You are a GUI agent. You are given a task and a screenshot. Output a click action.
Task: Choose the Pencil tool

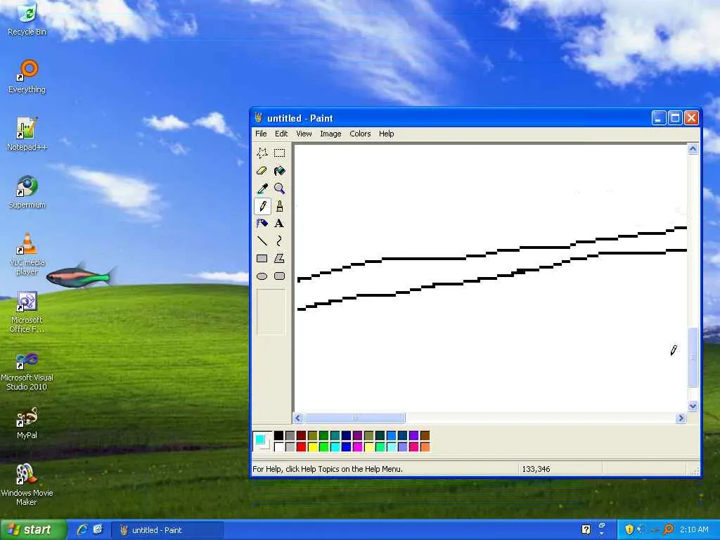[262, 206]
